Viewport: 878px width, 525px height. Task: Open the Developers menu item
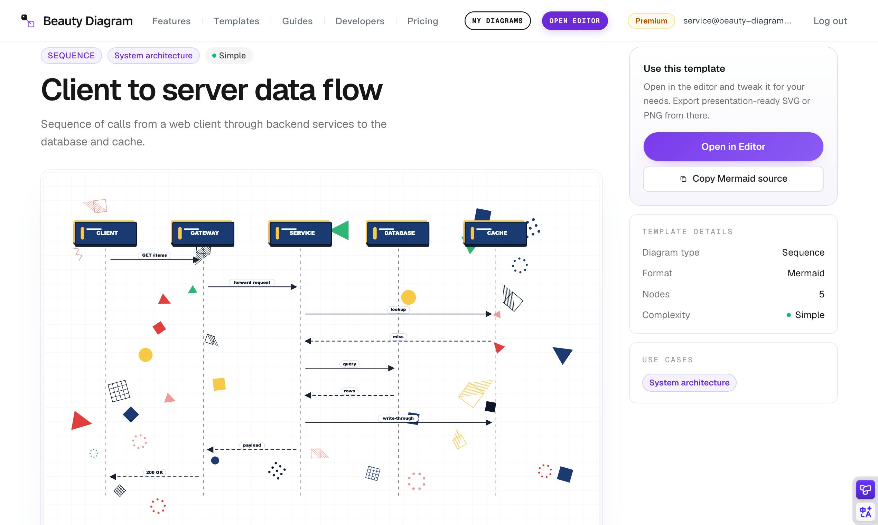(x=360, y=21)
